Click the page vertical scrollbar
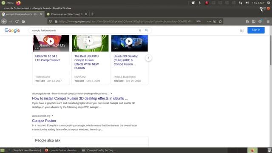This screenshot has height=153, width=272. (x=271, y=50)
